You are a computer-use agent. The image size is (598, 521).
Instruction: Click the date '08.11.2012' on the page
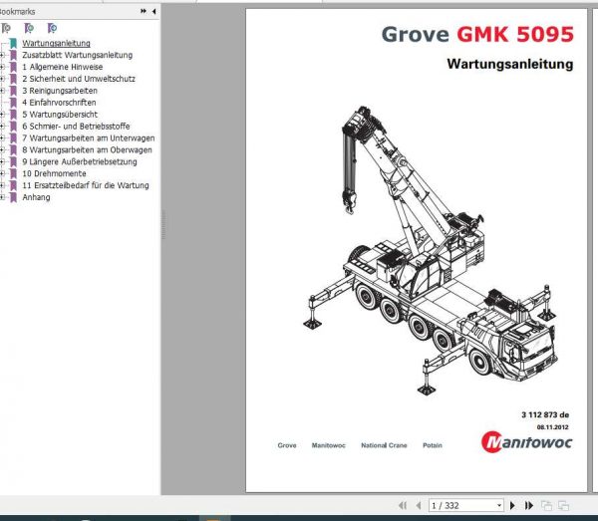(552, 427)
